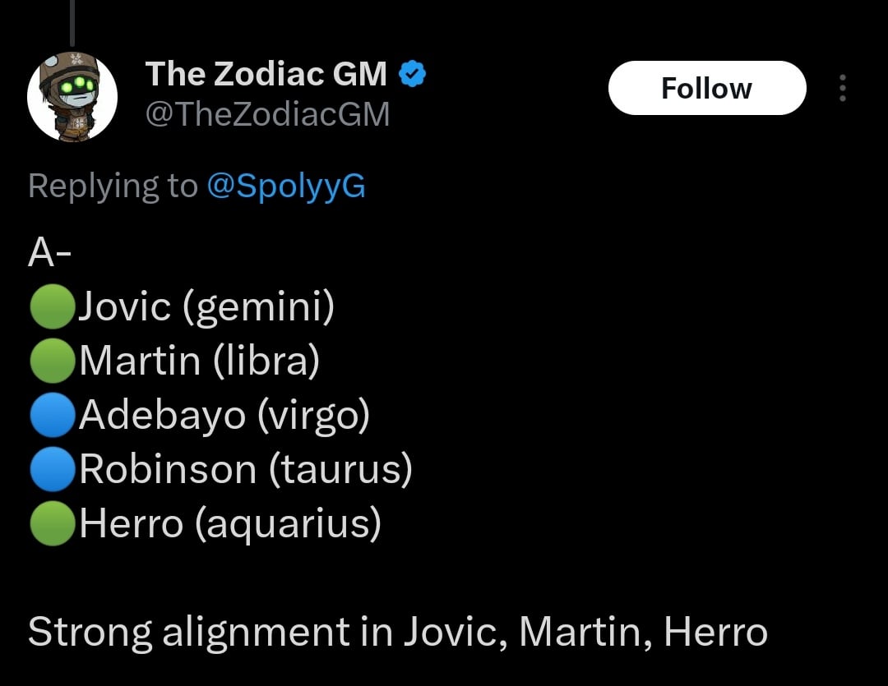Screen dimensions: 888x686
Task: Click the @TheZodiacGM handle
Action: [x=267, y=114]
